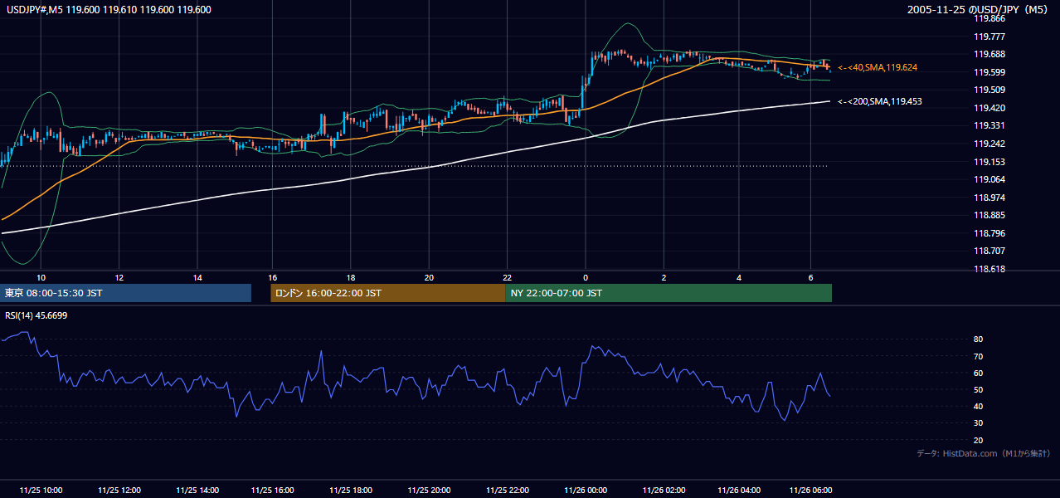1060x498 pixels.
Task: Click price axis value 119.599
Action: pos(989,72)
